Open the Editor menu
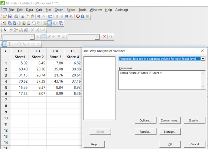 (71, 10)
